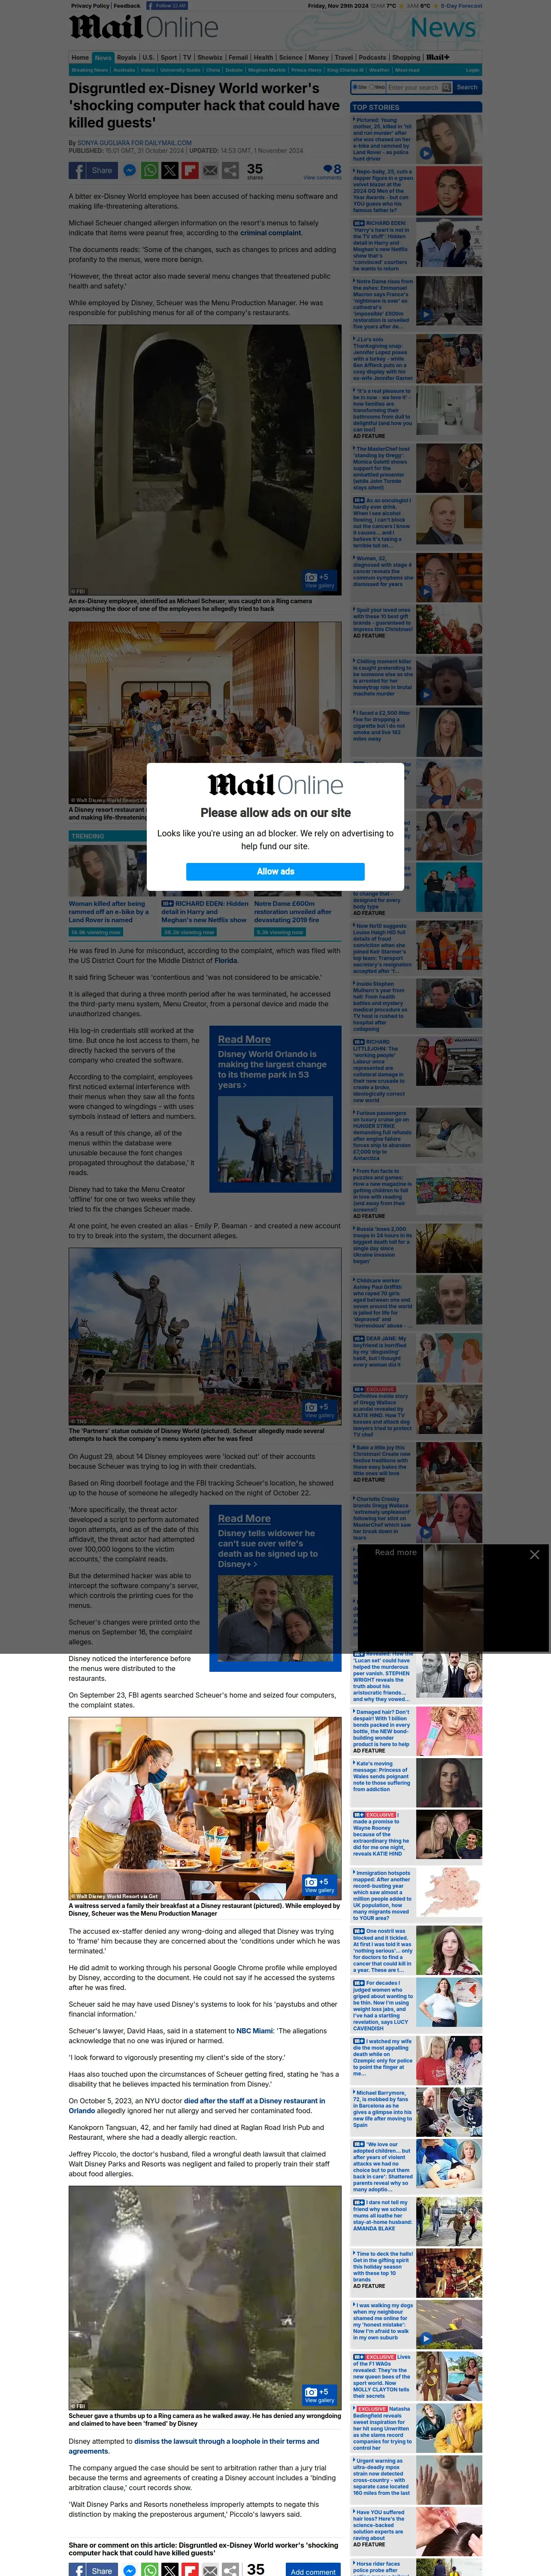Share via WhatsApp icon under the byline

[150, 171]
